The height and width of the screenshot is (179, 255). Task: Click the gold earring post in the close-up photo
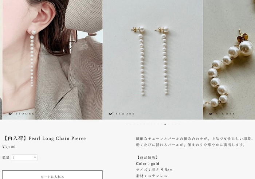pyautogui.click(x=243, y=36)
